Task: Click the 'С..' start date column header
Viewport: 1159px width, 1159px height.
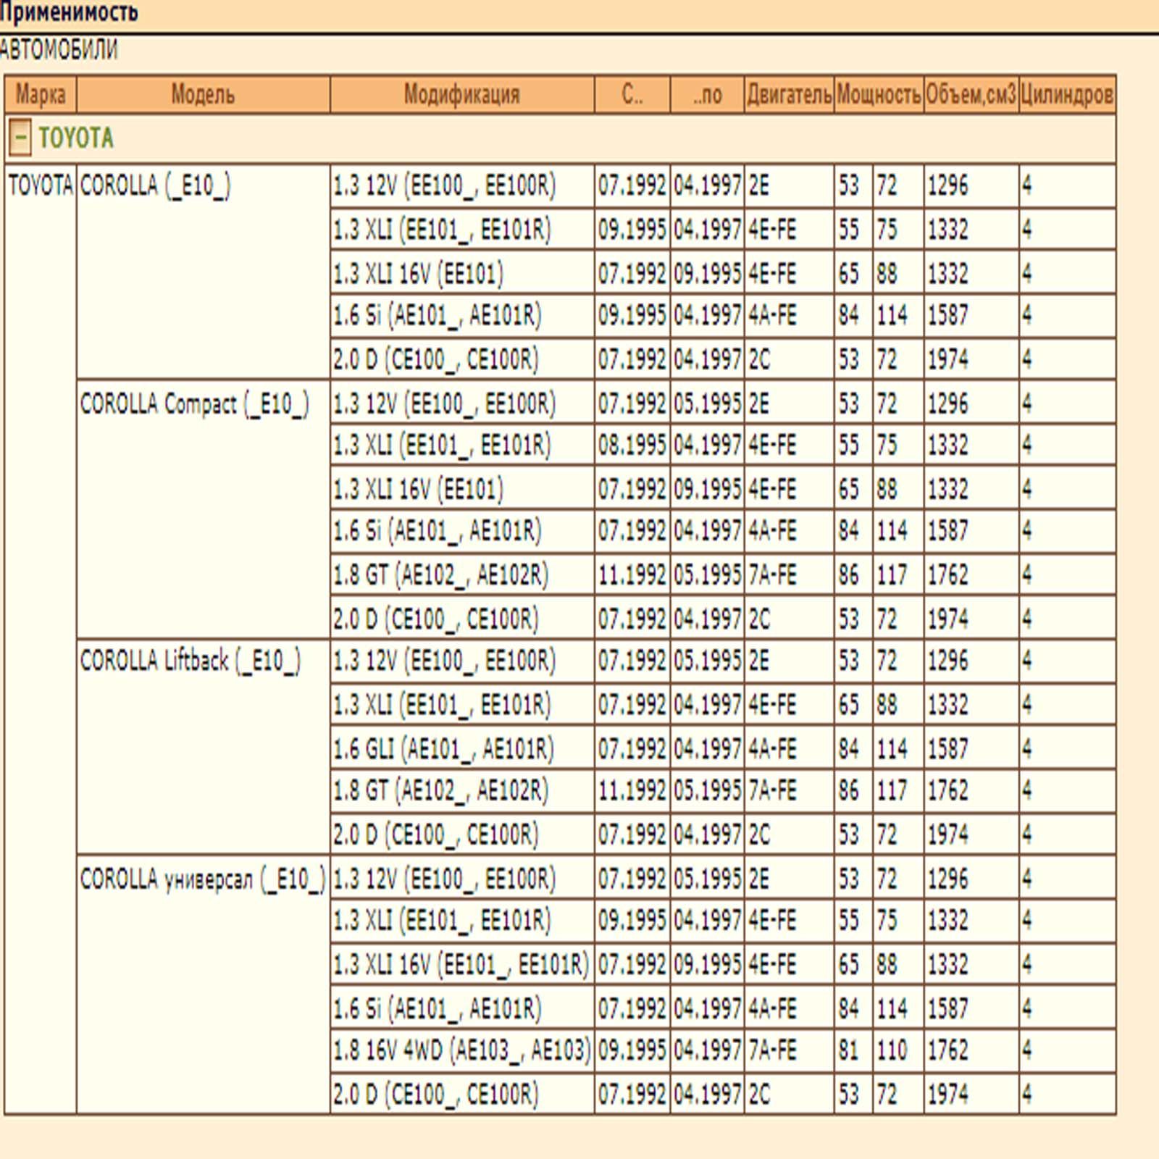Action: pos(632,95)
